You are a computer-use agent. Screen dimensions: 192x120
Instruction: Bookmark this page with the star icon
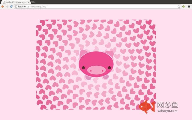(x=179, y=7)
